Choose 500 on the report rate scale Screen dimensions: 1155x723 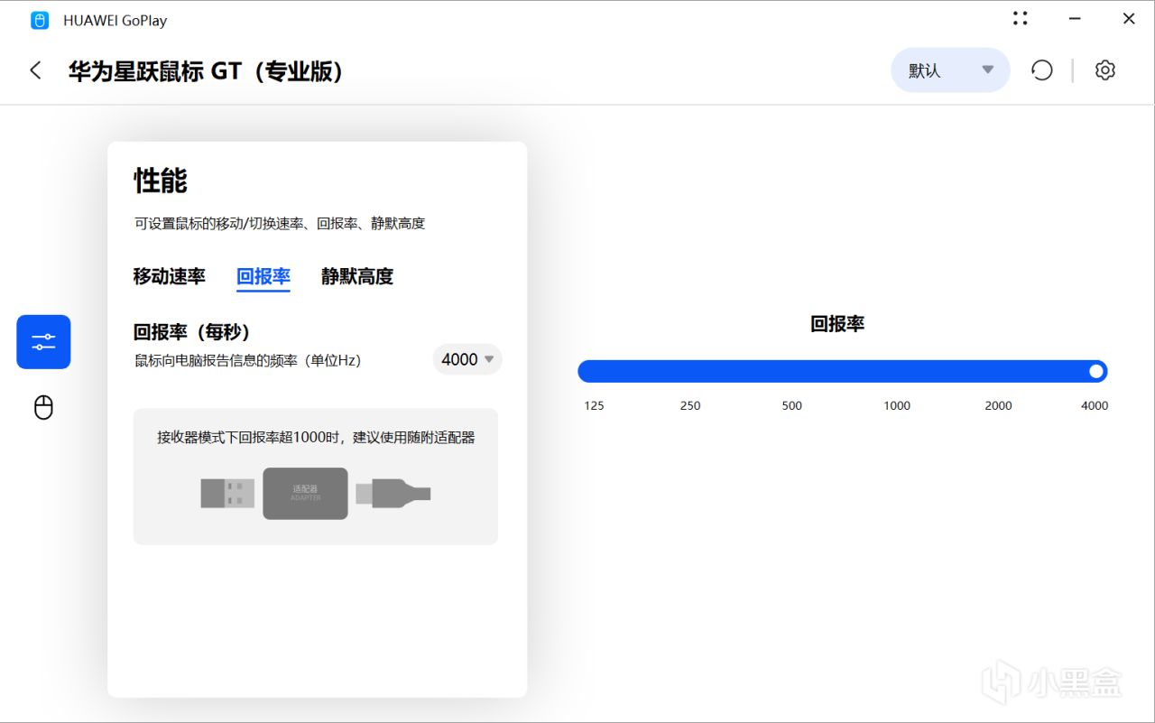coord(792,405)
